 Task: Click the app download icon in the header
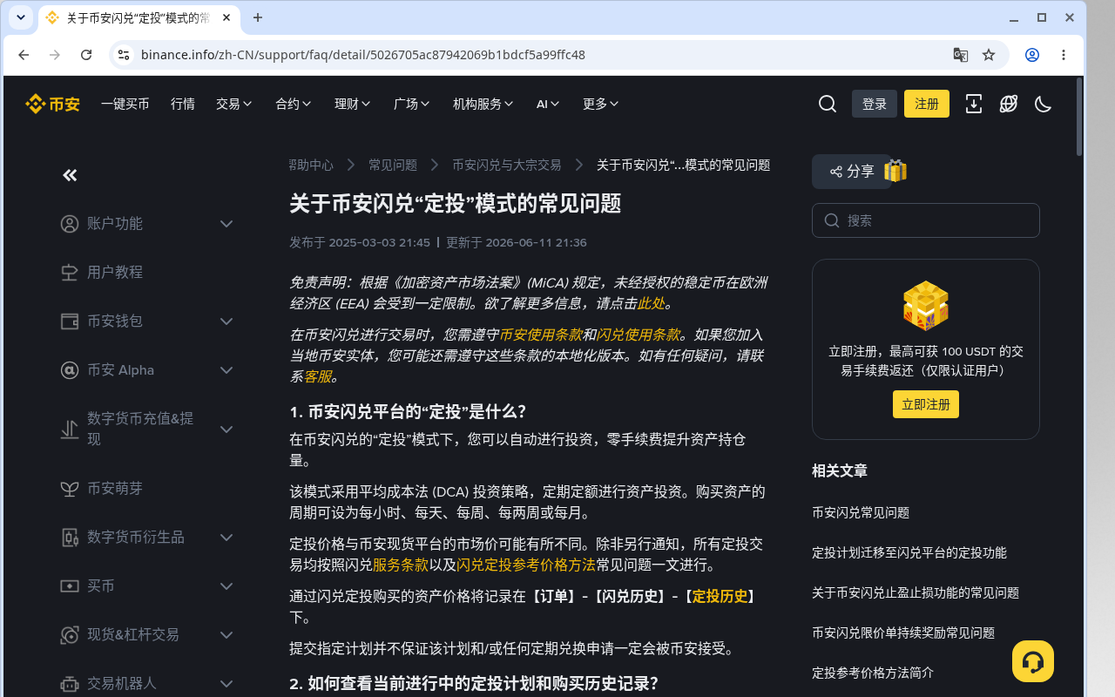point(974,104)
